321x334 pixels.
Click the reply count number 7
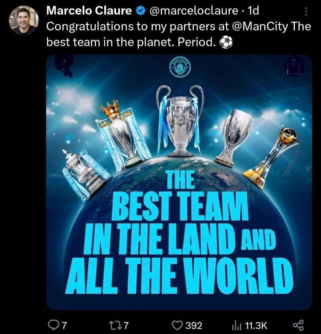point(64,326)
